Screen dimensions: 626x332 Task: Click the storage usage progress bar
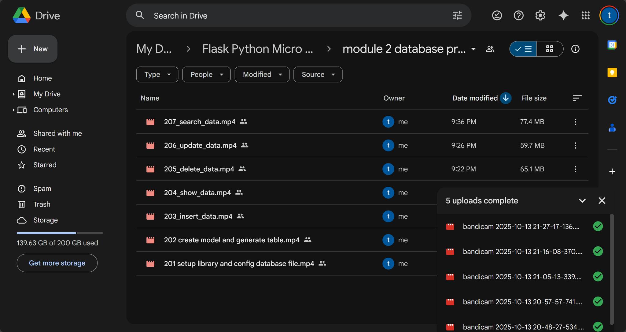click(60, 233)
